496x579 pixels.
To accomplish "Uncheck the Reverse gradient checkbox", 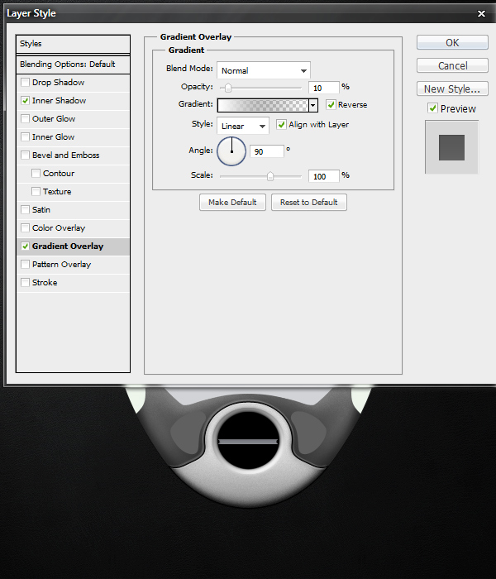I will [331, 104].
